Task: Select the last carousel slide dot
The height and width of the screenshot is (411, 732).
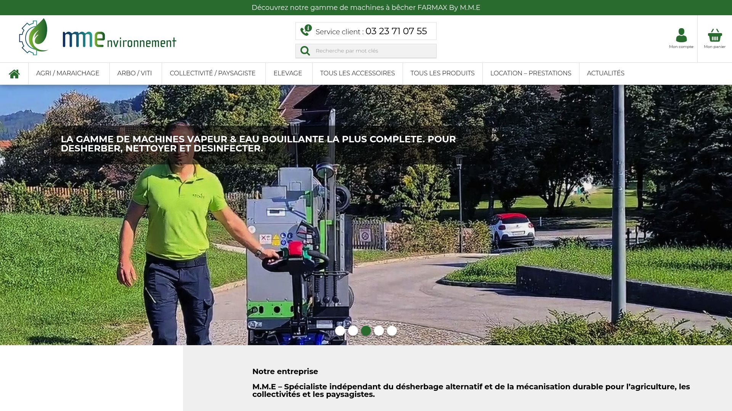Action: (x=391, y=331)
